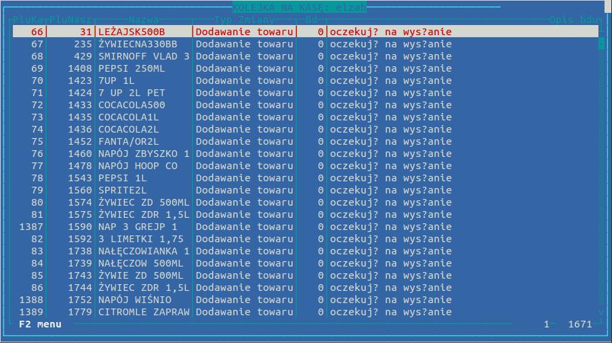Image resolution: width=612 pixels, height=343 pixels.
Task: Select ŻYWIEC ZDR 1,5L with code 1575
Action: coord(305,214)
